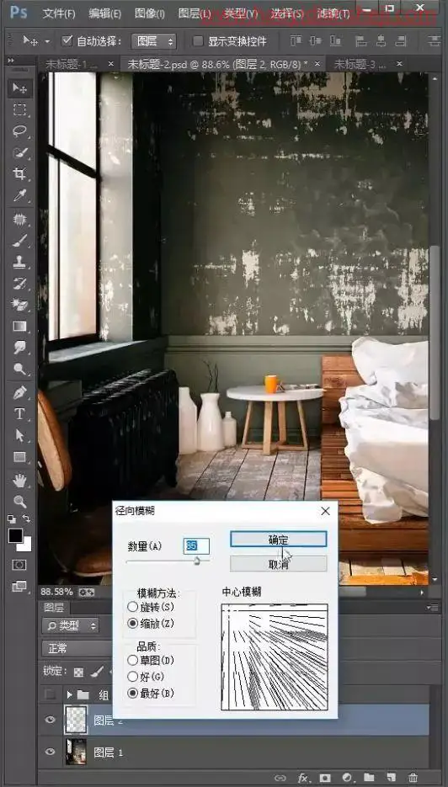Select the Move tool in the toolbox
448x787 pixels.
(19, 88)
